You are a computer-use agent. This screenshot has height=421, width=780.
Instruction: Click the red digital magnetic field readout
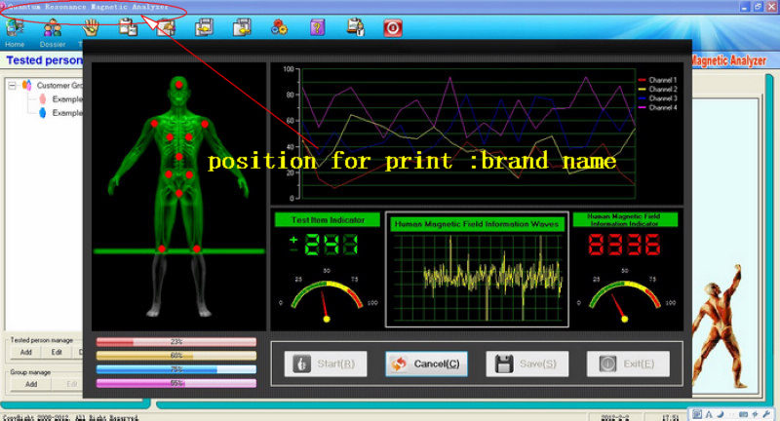coord(624,245)
